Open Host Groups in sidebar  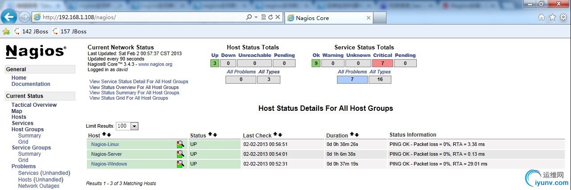tap(28, 129)
